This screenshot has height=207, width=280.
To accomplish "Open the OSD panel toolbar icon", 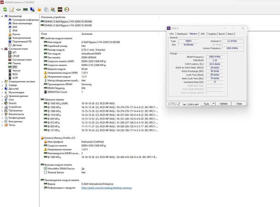I will [x=60, y=10].
